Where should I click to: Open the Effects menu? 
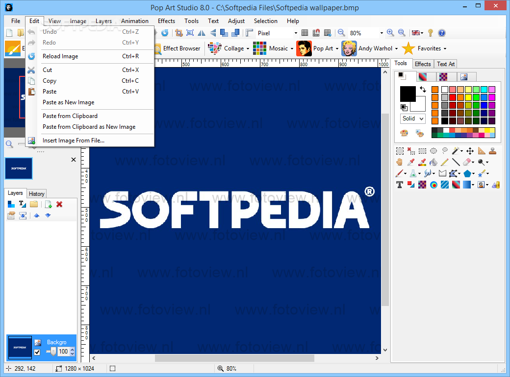[x=166, y=21]
